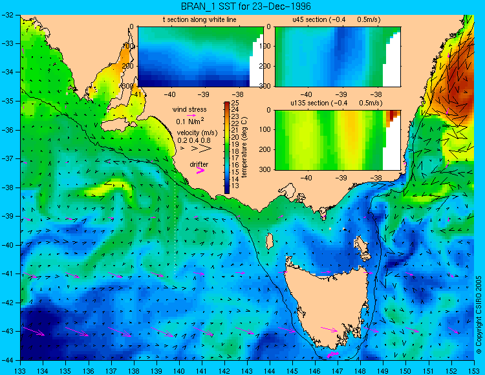Click the "-41" label on the t section inset

coord(135,94)
